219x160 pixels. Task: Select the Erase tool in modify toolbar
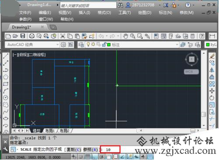[212, 56]
